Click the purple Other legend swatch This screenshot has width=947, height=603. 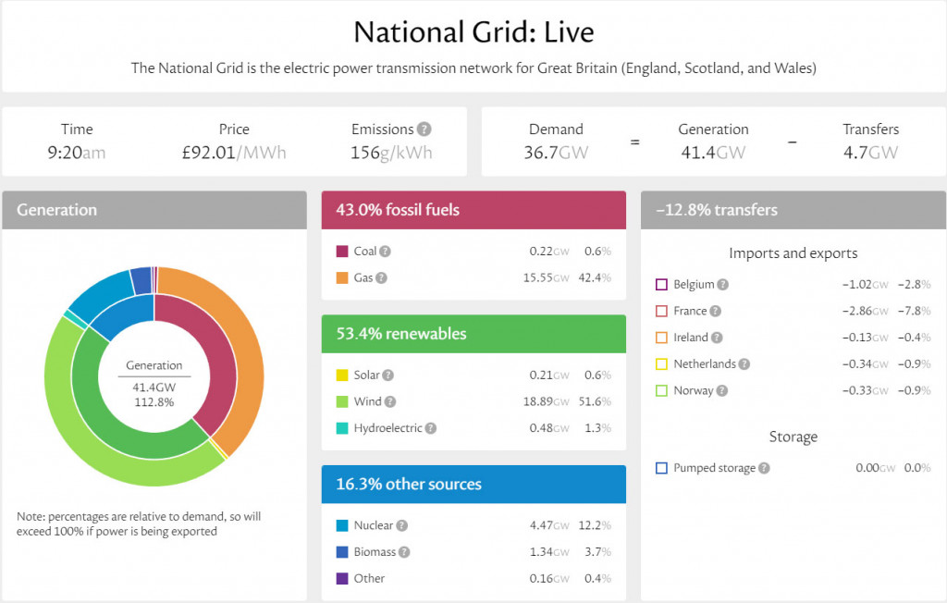[342, 579]
